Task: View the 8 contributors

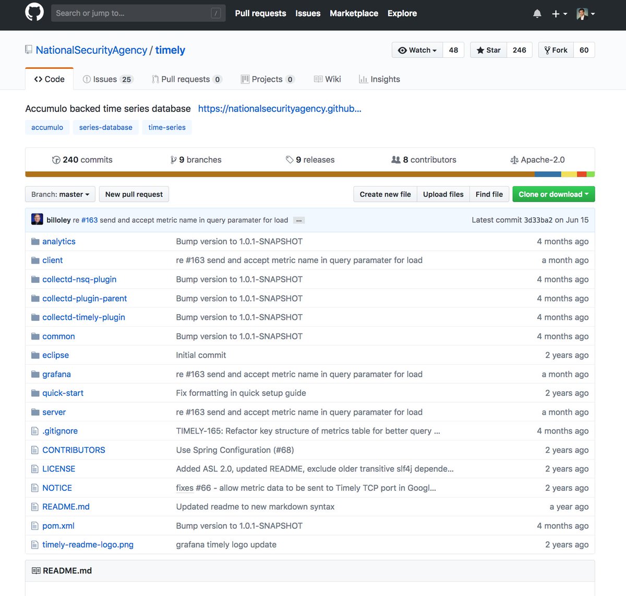Action: tap(424, 160)
